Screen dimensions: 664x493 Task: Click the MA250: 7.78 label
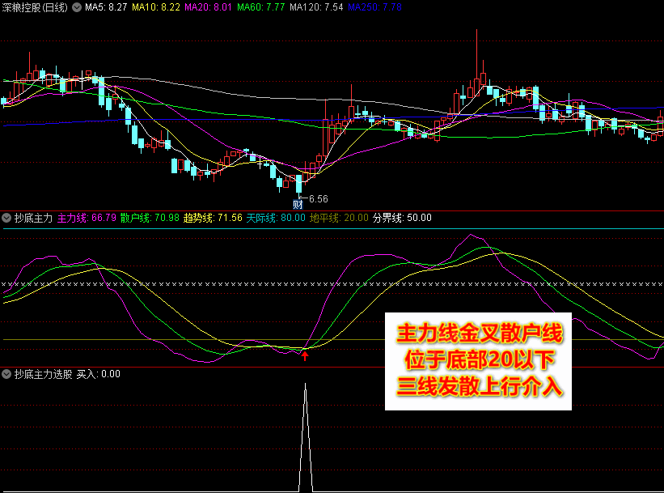[374, 7]
